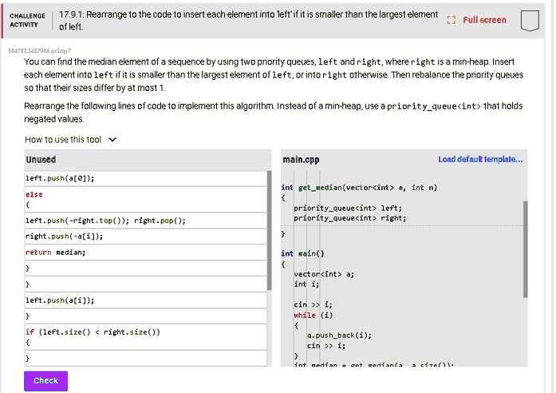Select the right.push(-a[i]); code block
This screenshot has width=556, height=393.
point(145,236)
